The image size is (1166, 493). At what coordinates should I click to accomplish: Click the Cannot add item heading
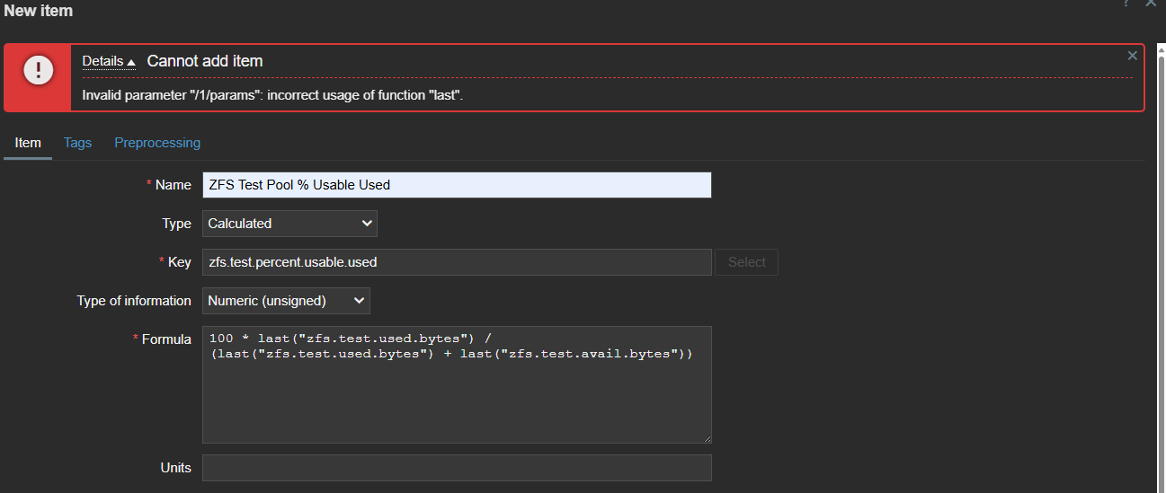(205, 61)
